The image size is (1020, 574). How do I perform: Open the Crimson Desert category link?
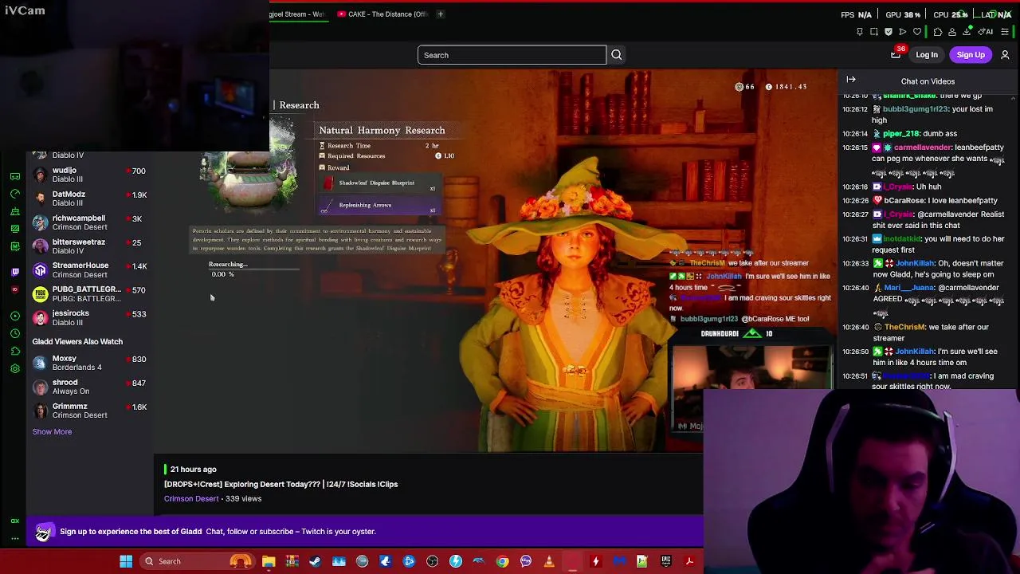[x=191, y=499]
